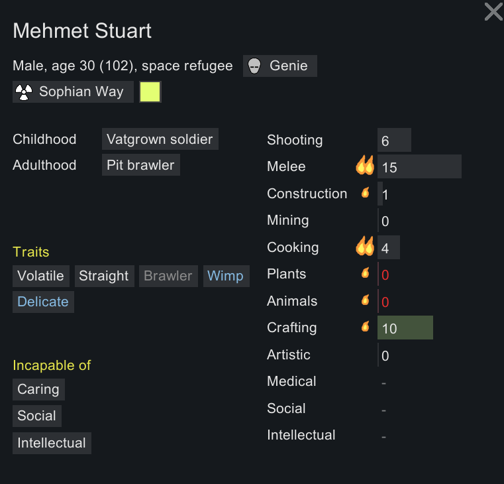Click the flame icon next to Plants
Viewport: 504px width, 484px height.
click(x=365, y=273)
